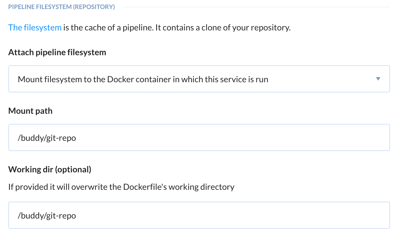This screenshot has height=236, width=399.
Task: Click 'clone of your repository' sentence
Action: click(x=242, y=28)
